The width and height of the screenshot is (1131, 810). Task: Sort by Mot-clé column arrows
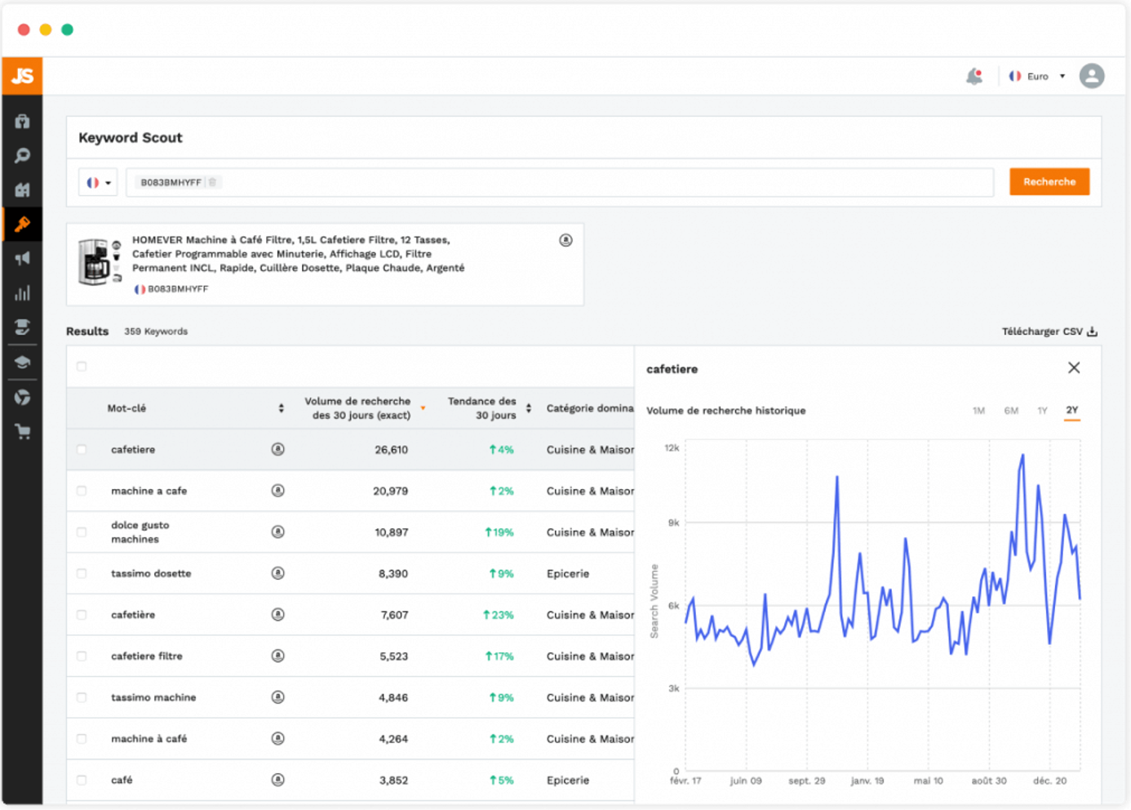(x=282, y=408)
